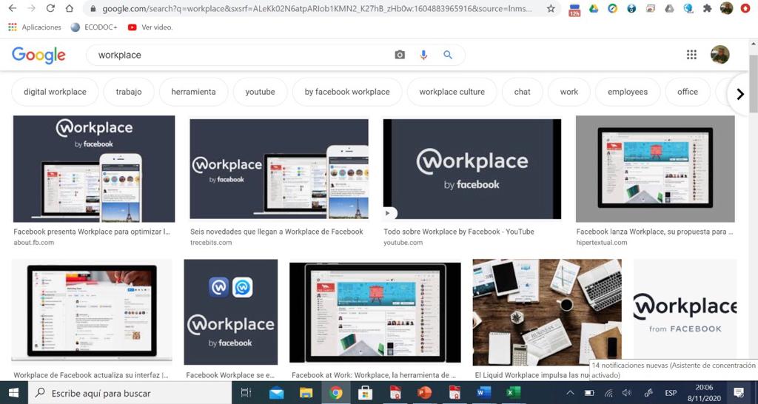Open the colored Google Drive extension icon
The width and height of the screenshot is (758, 404).
[594, 9]
